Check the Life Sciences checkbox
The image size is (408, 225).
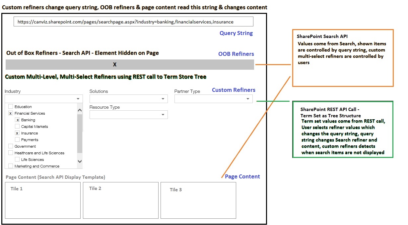[18, 159]
